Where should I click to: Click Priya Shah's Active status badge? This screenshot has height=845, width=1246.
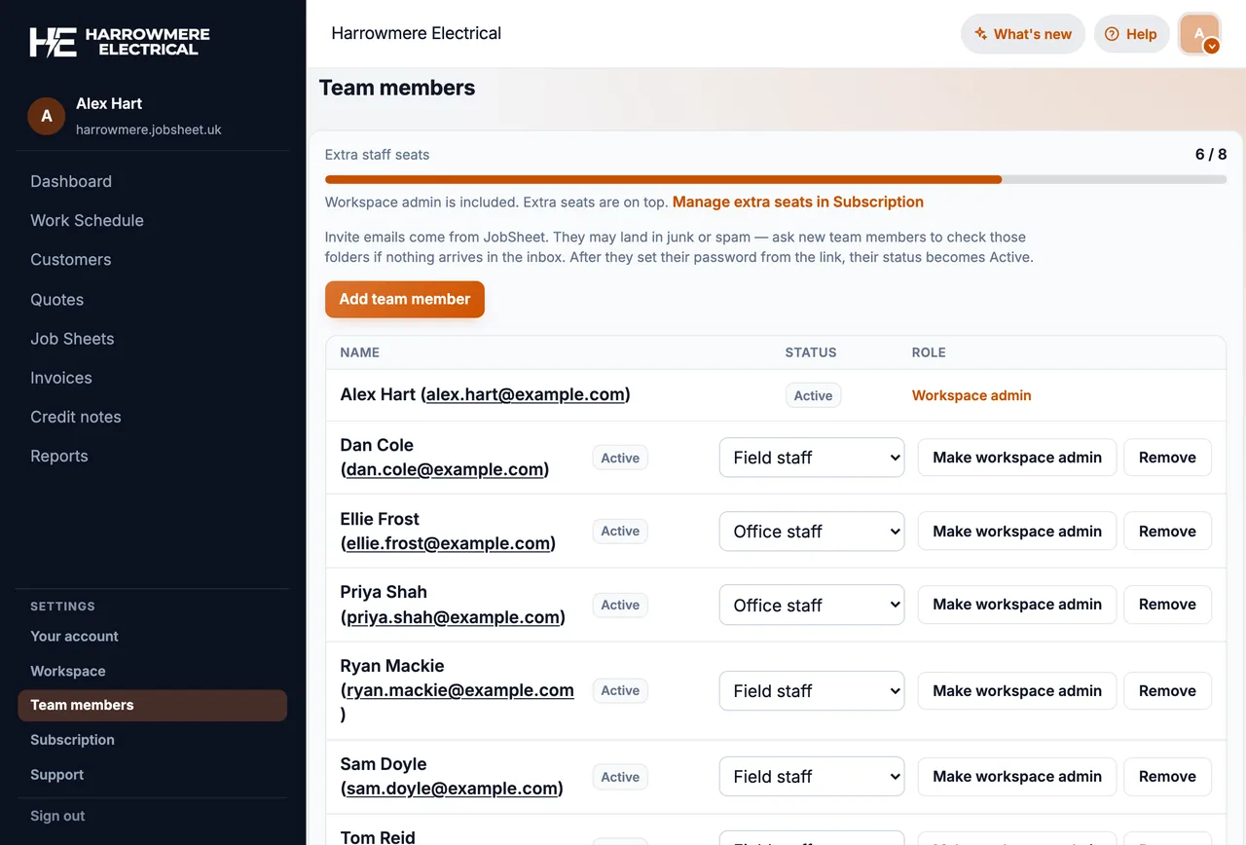pos(620,605)
